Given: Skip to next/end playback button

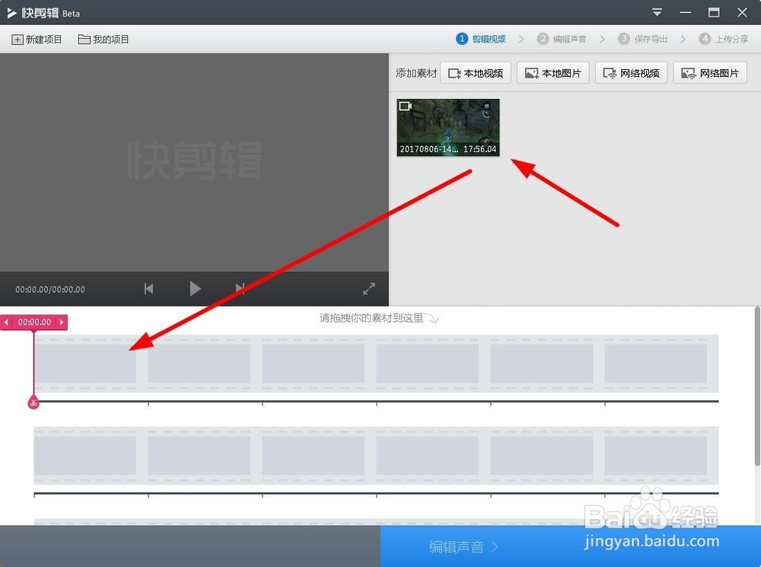Looking at the screenshot, I should (x=240, y=289).
